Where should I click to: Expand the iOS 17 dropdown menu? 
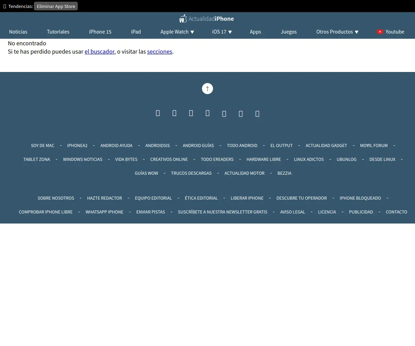point(222,31)
